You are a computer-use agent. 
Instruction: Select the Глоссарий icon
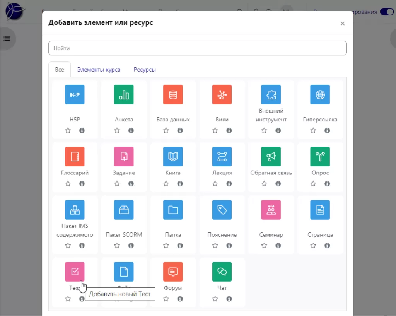[75, 157]
